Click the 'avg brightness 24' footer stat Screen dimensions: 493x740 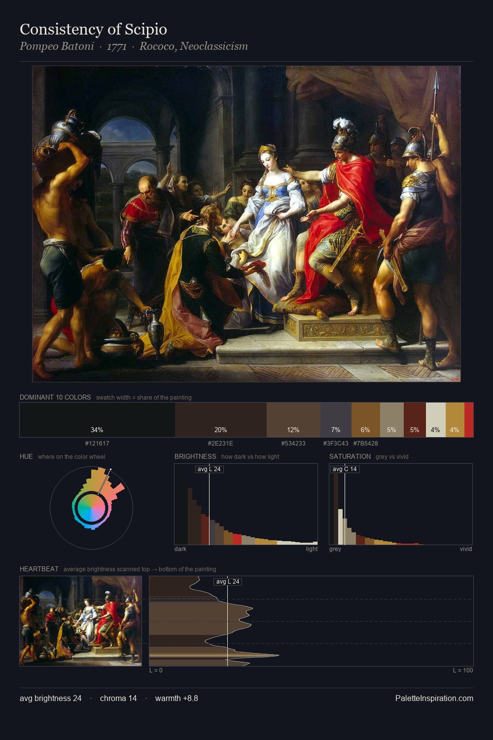(x=51, y=698)
